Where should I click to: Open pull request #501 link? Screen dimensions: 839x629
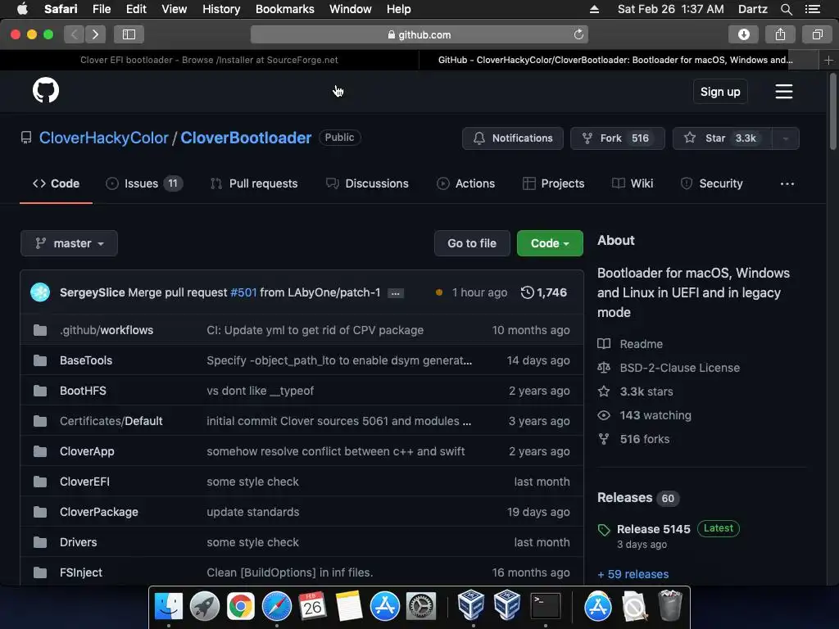[243, 292]
